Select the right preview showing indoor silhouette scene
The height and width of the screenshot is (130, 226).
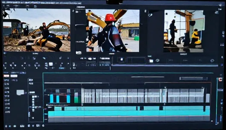pyautogui.click(x=184, y=31)
